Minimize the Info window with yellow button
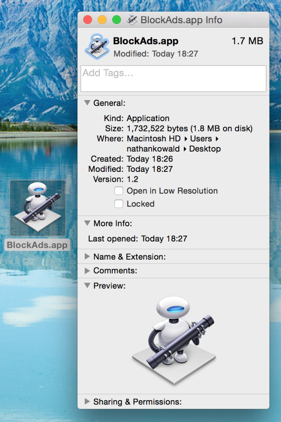281x422 pixels. click(x=102, y=20)
